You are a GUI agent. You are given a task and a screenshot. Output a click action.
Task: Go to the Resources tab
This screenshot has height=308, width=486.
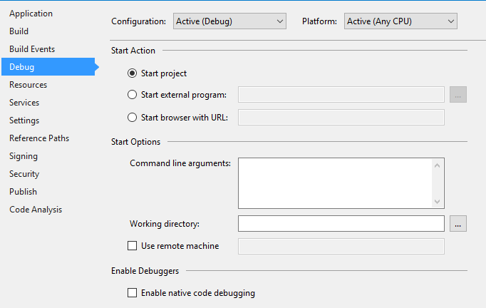point(29,85)
